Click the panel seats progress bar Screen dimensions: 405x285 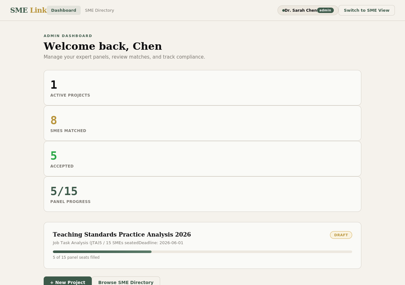pos(202,252)
